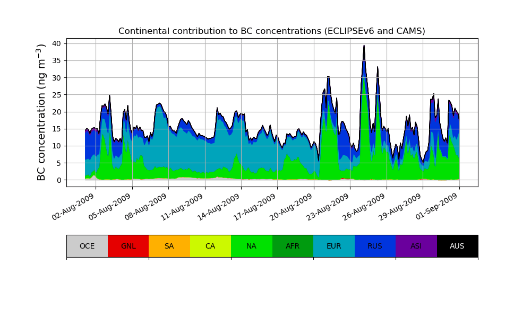Click the highest peak in the chart
This screenshot has width=531, height=318.
[x=364, y=46]
